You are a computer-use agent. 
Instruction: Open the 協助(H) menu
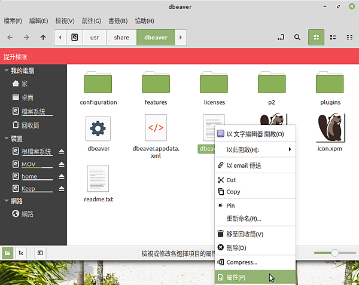click(144, 21)
